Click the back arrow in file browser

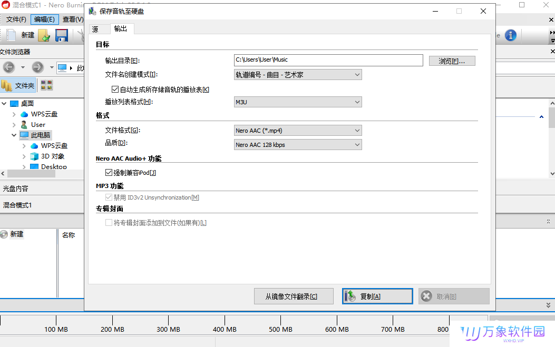9,67
